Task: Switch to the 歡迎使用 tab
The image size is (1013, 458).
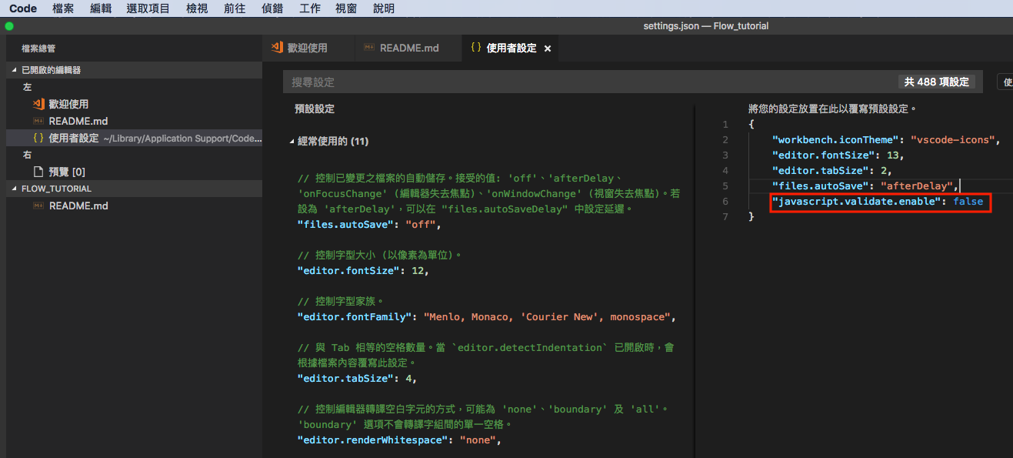Action: (x=308, y=48)
